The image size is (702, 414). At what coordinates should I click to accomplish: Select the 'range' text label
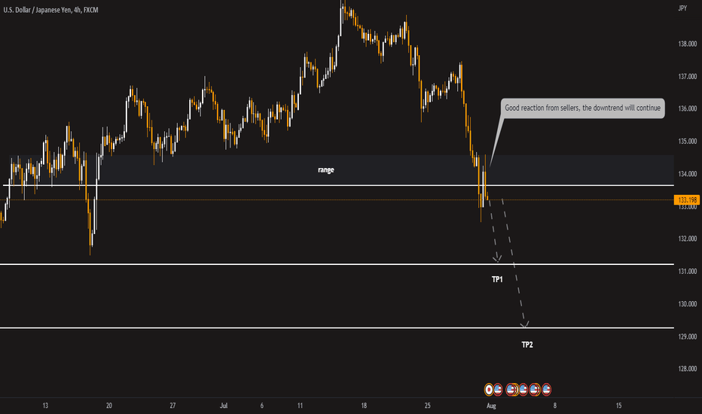[x=325, y=170]
